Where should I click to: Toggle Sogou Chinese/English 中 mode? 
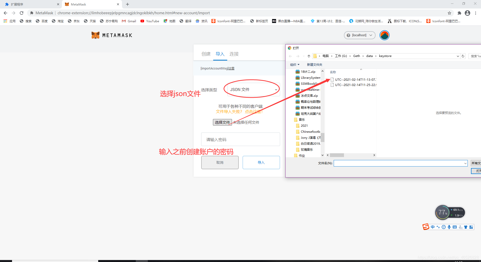433,227
